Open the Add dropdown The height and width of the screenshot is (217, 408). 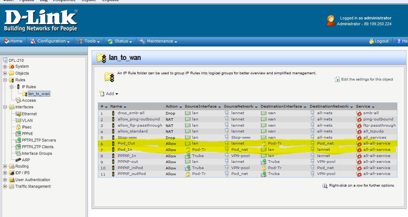[109, 94]
